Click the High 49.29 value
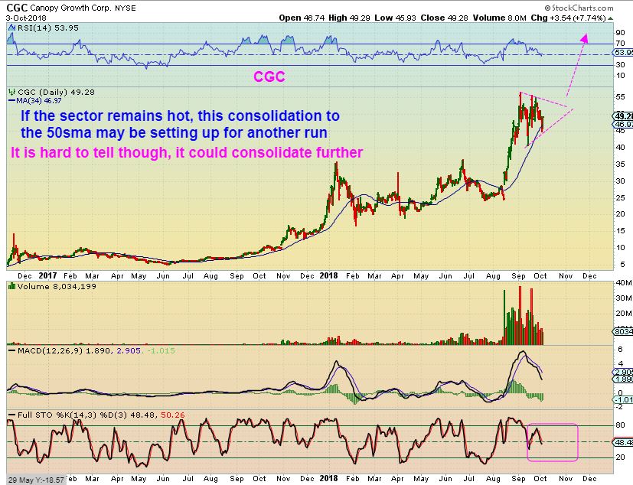Viewport: 633px width, 485px height. [x=350, y=18]
